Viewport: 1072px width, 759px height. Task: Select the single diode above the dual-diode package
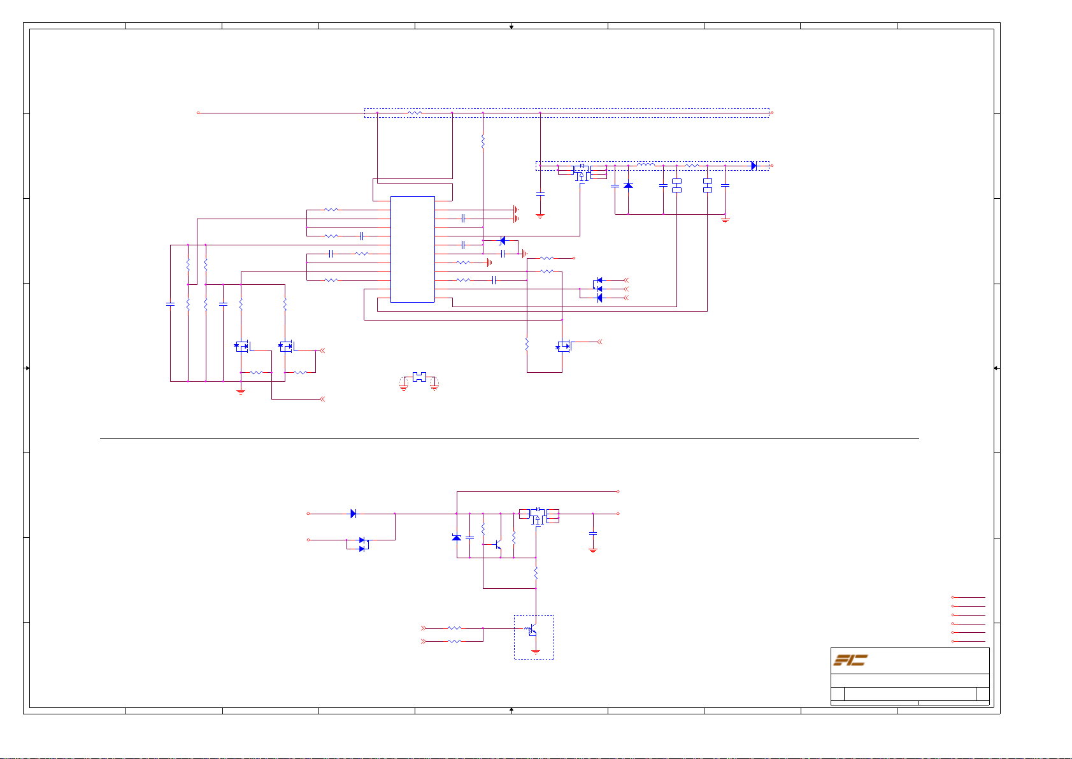pyautogui.click(x=354, y=514)
